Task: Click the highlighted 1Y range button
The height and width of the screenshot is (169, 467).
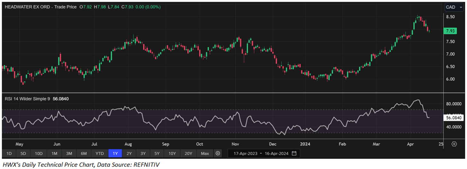Action: (115, 153)
